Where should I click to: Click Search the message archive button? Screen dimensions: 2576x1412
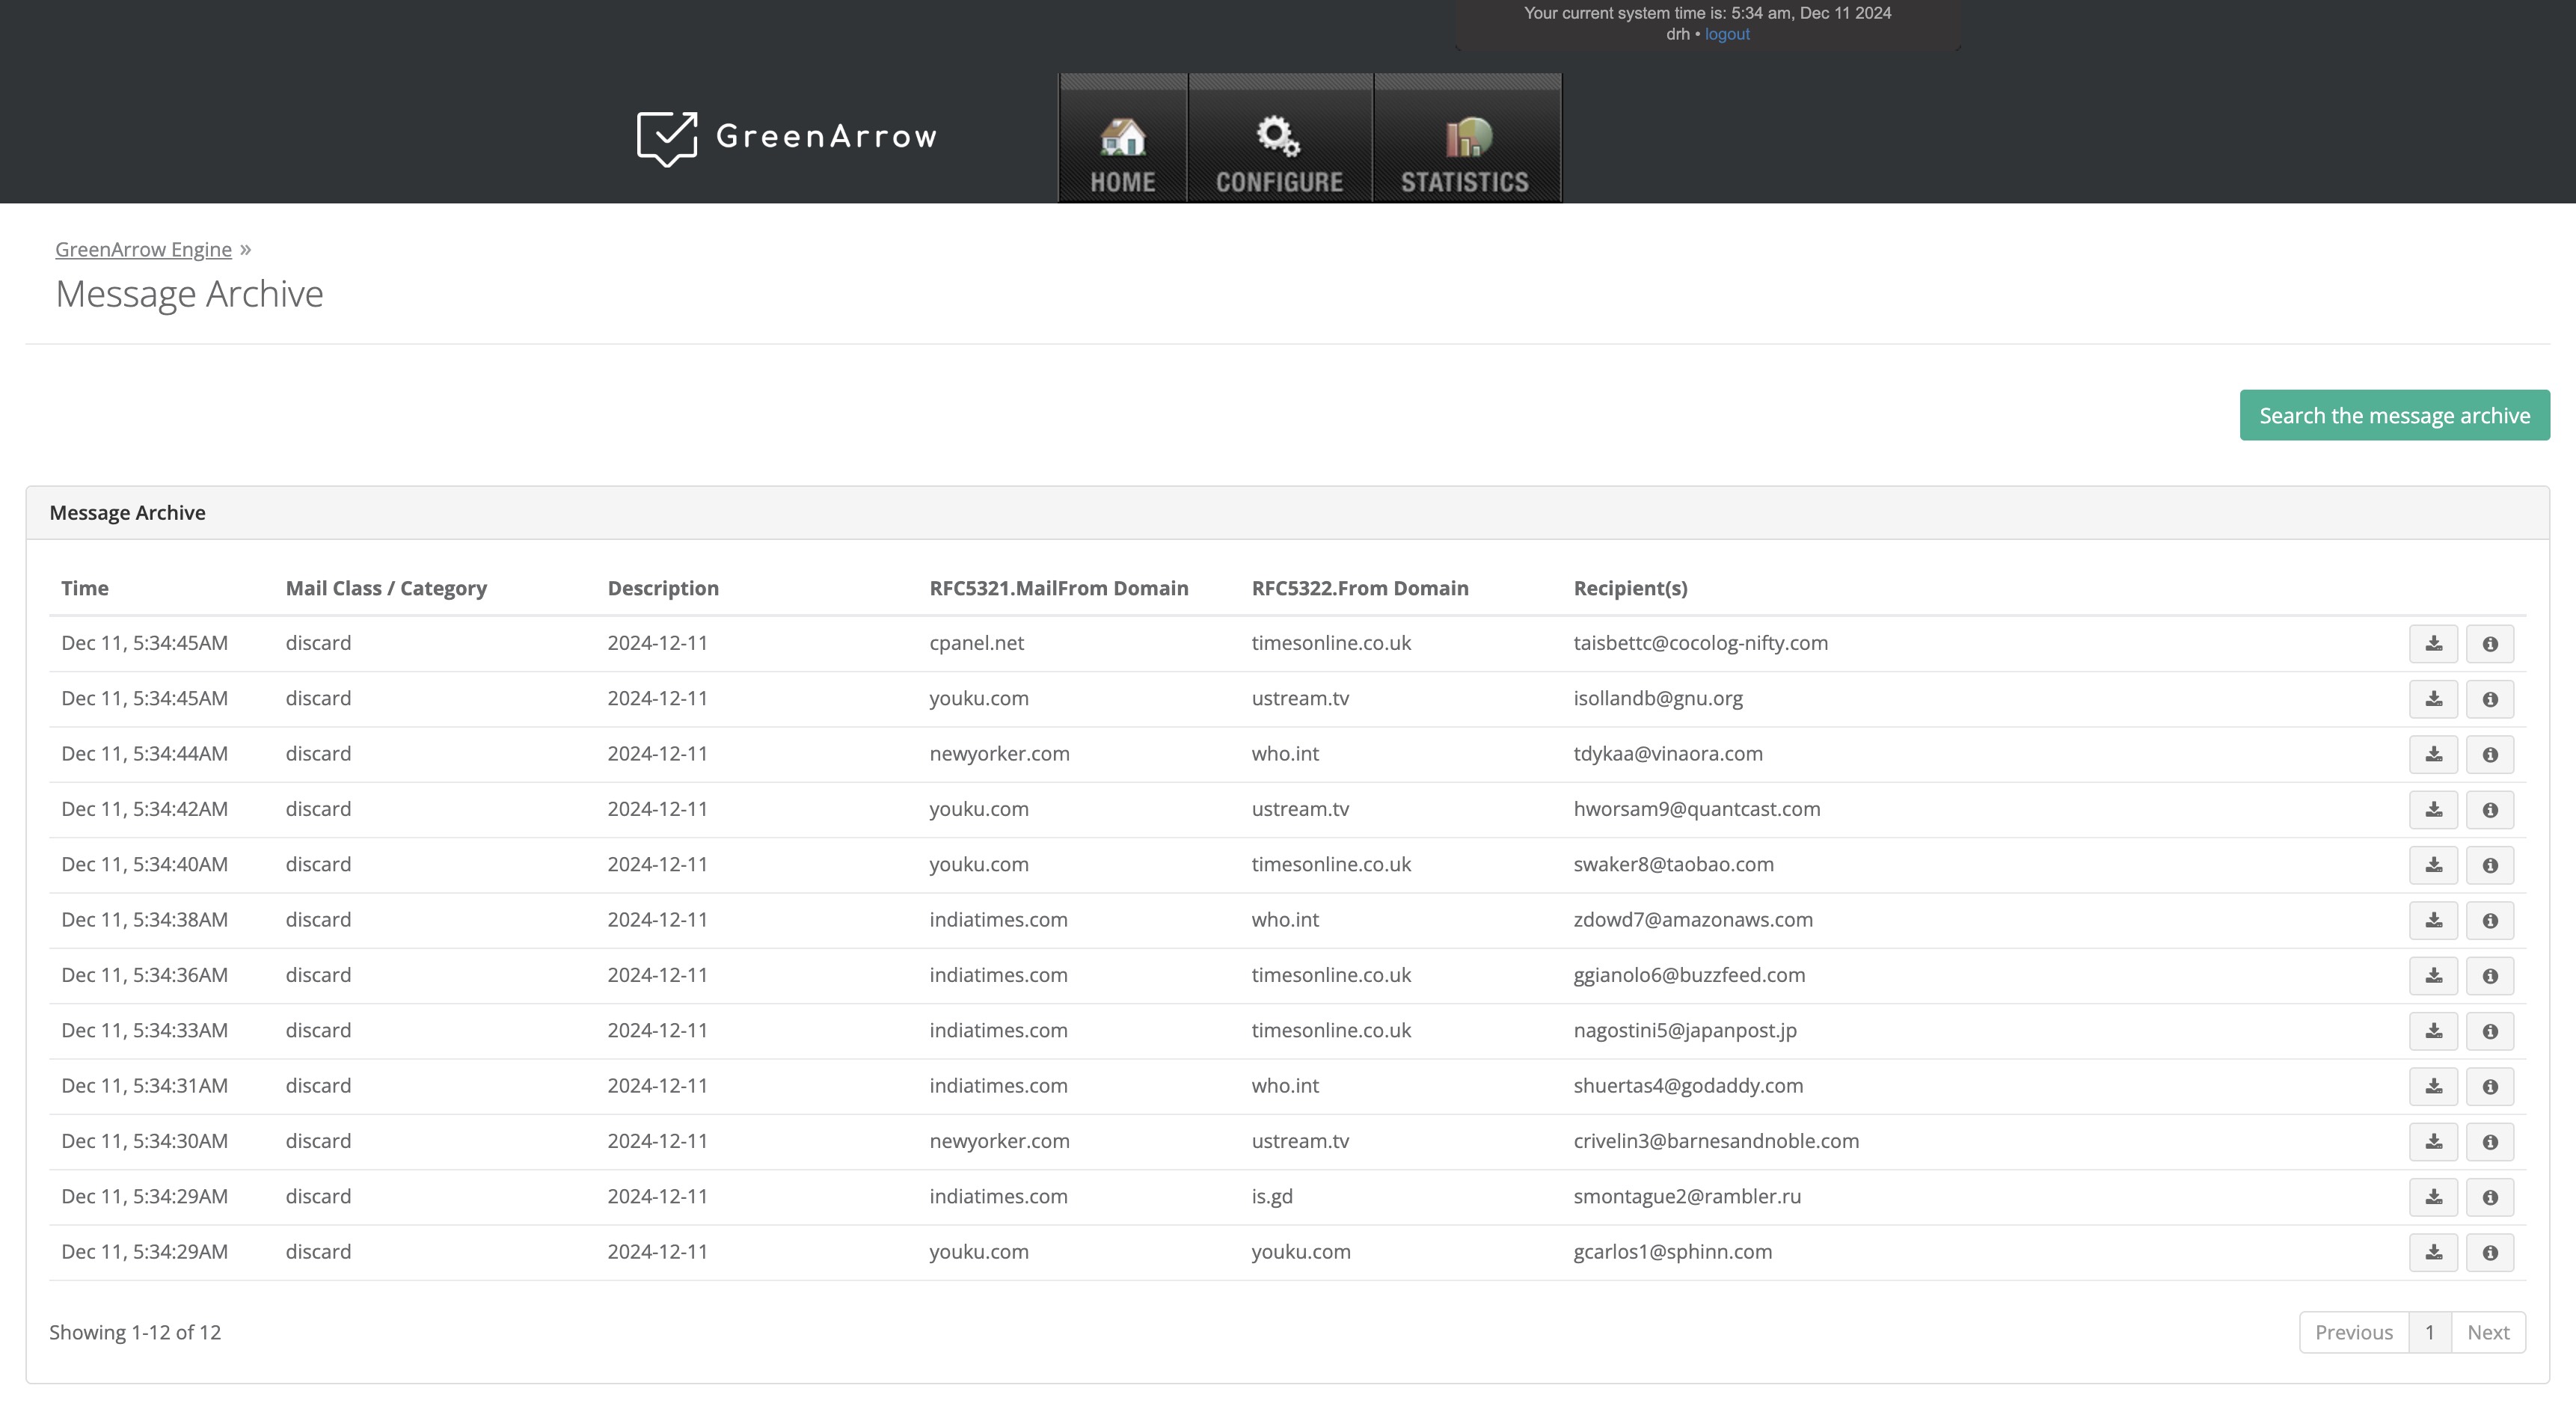(x=2394, y=416)
